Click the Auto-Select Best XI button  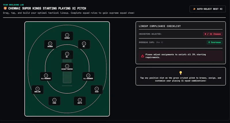[x=208, y=9]
